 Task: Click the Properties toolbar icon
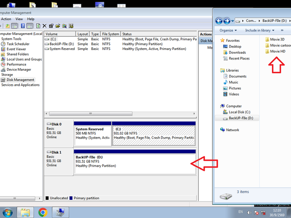(x=51, y=26)
